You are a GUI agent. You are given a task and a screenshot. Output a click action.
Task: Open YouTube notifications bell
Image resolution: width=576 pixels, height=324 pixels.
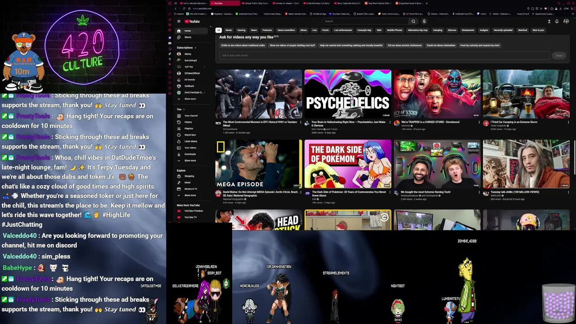pyautogui.click(x=557, y=21)
